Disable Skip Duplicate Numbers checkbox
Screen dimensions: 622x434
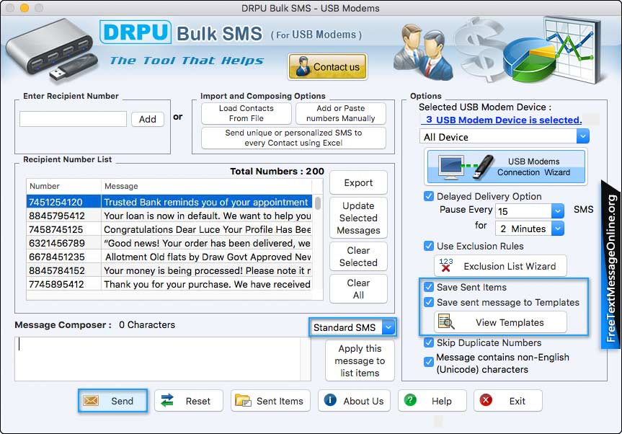428,342
